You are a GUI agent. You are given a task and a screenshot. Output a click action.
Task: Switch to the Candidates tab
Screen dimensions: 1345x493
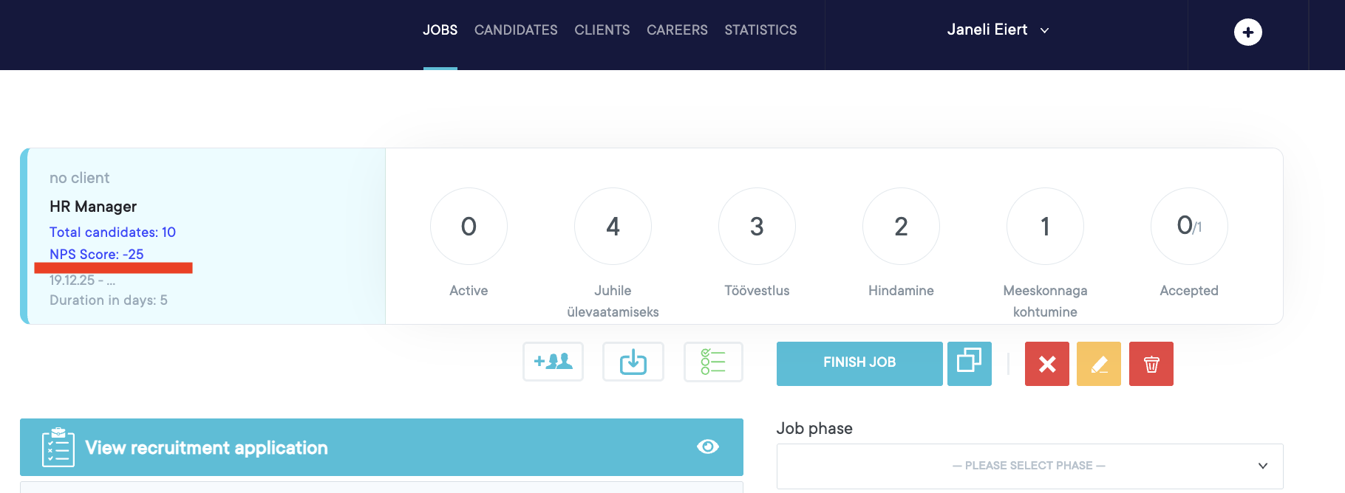coord(516,30)
